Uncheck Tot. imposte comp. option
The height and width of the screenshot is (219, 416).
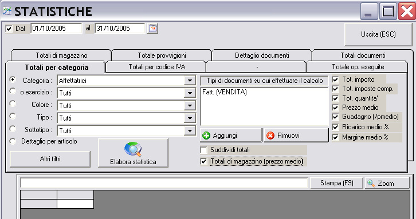(x=335, y=89)
